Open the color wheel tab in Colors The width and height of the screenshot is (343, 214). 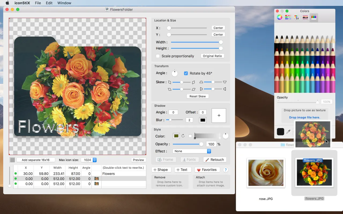click(279, 17)
